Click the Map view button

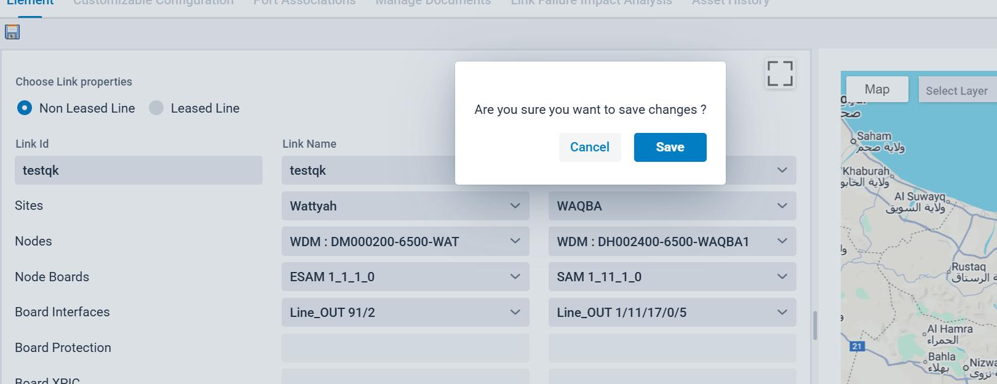pos(876,89)
